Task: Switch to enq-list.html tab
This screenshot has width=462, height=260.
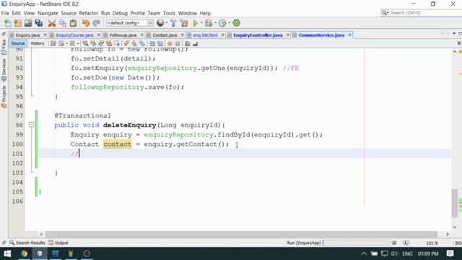Action: [x=205, y=35]
